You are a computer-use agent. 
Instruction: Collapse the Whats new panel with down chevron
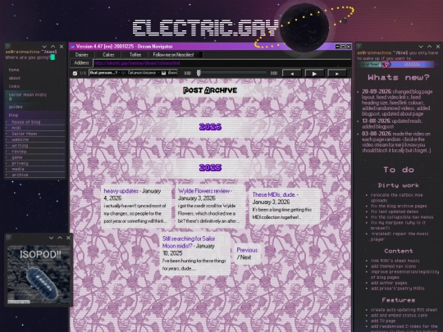point(421,46)
